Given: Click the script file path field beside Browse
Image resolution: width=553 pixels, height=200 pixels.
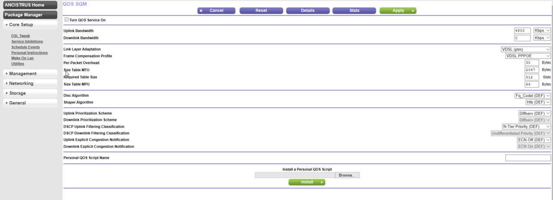Looking at the screenshot, I should (x=295, y=175).
